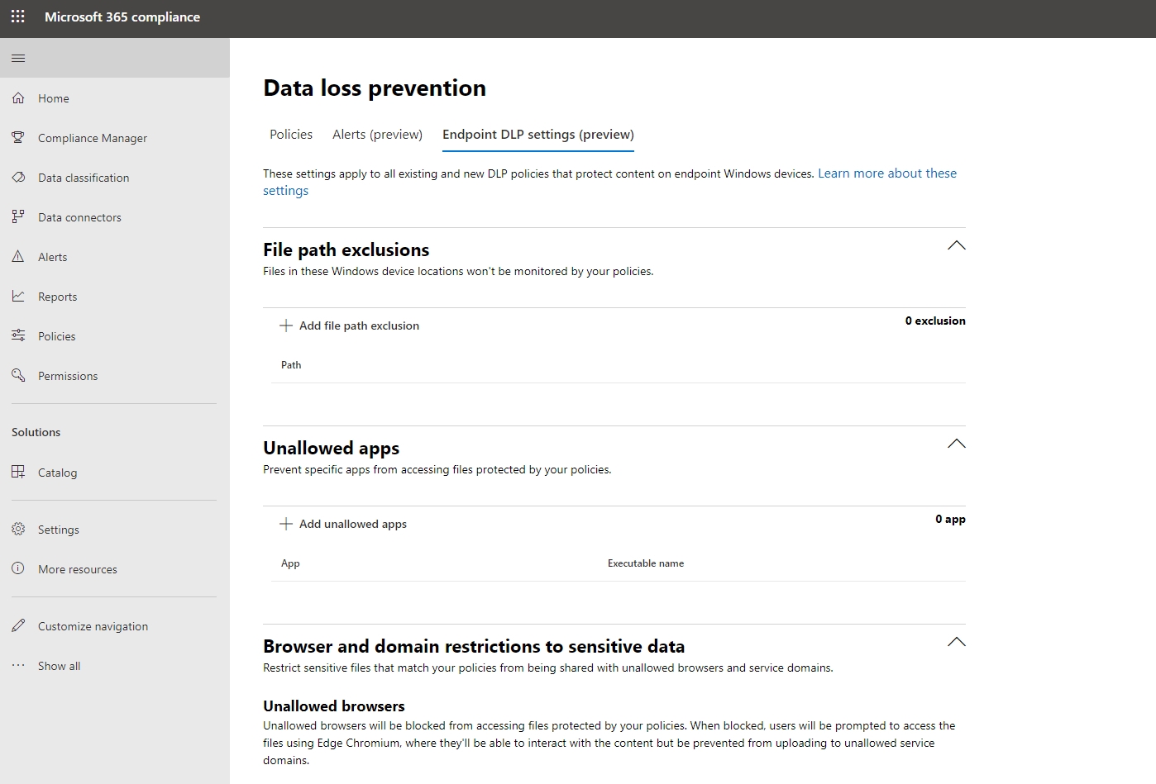Select Home in the sidebar
The image size is (1156, 784).
tap(53, 97)
